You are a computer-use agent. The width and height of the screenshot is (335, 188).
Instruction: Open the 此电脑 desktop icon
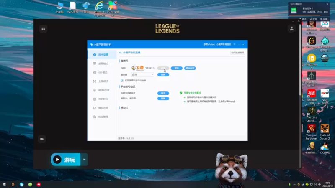pos(59,8)
